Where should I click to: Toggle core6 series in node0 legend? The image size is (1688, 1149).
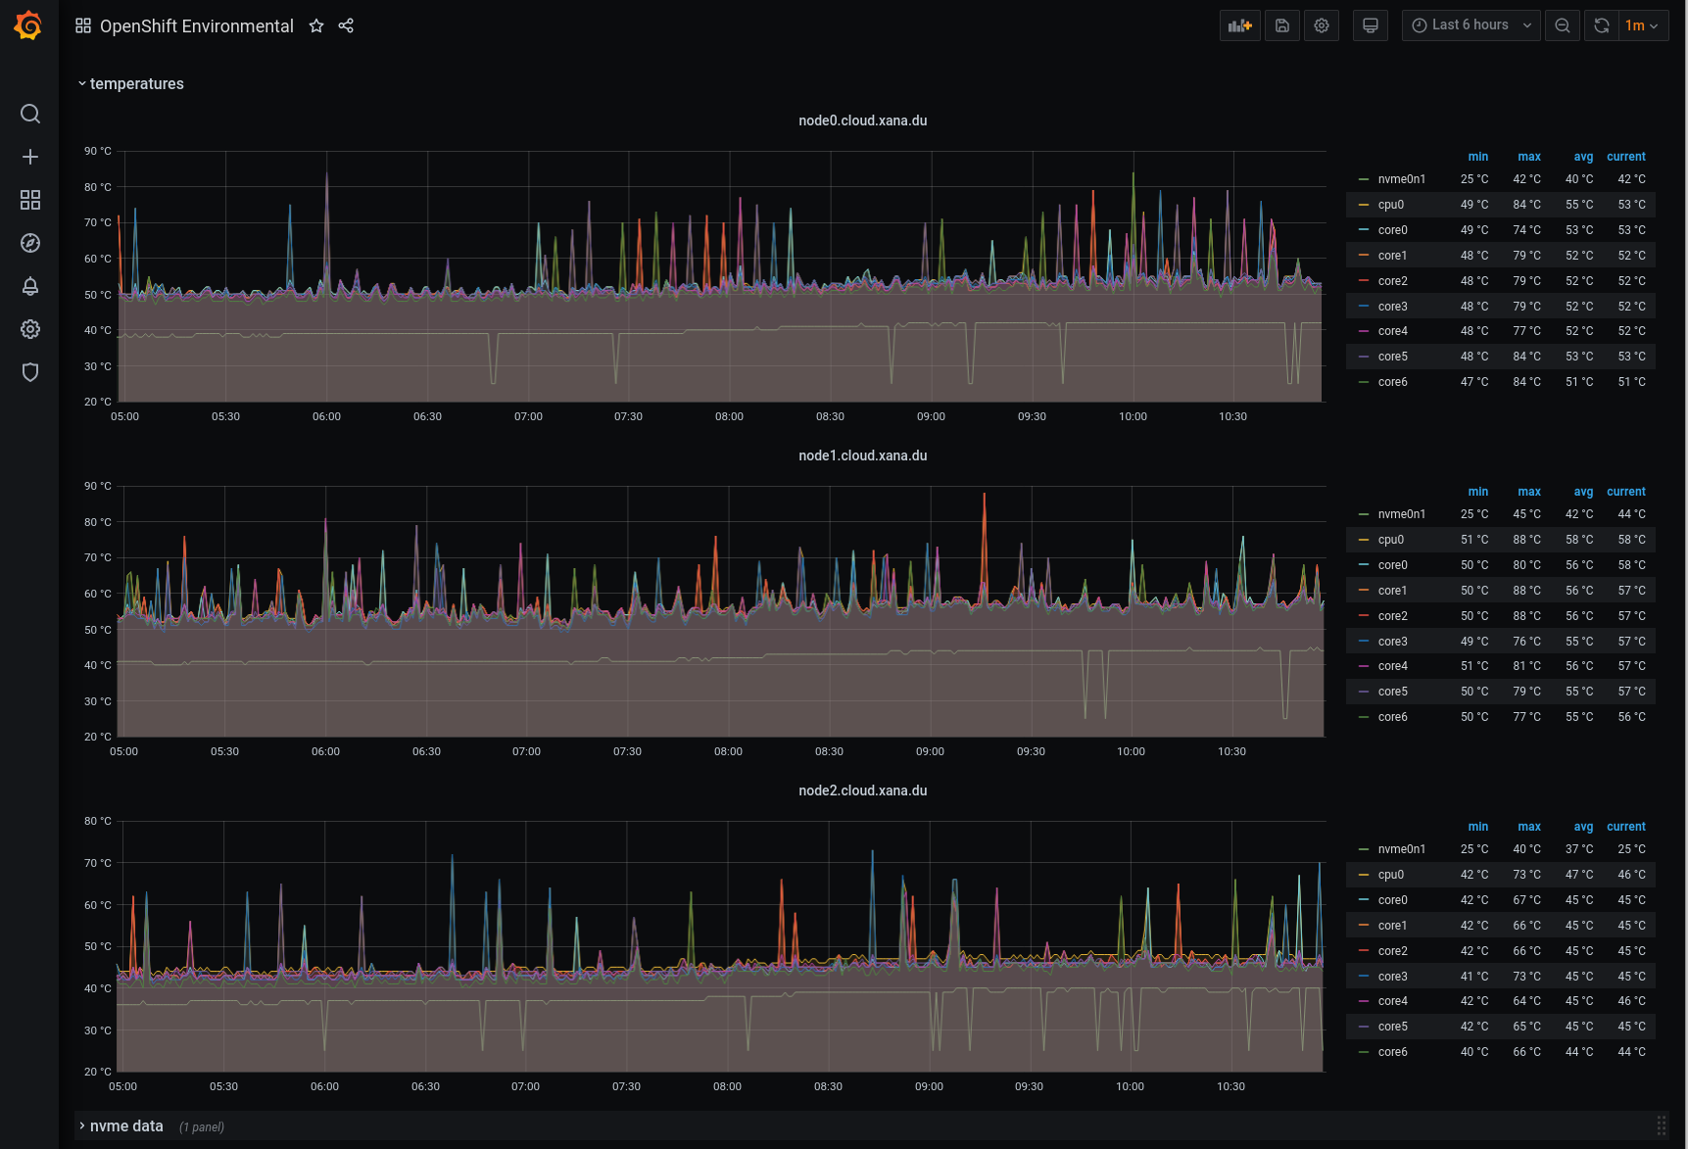tap(1393, 382)
